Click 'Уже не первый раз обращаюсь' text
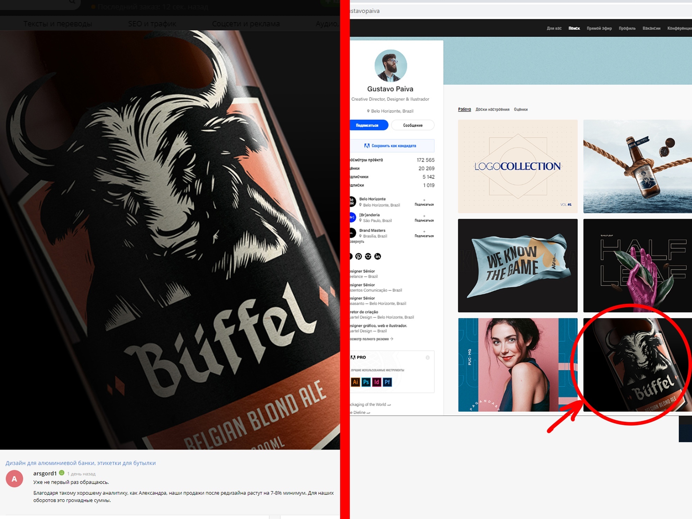 [x=71, y=482]
